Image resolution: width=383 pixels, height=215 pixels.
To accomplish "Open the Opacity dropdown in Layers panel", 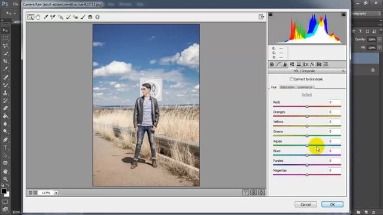I will [379, 39].
